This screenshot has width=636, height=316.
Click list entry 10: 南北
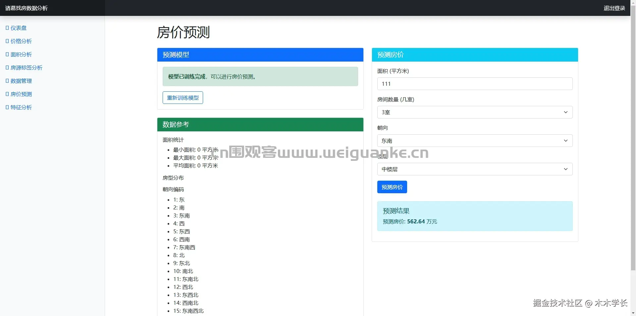tap(183, 271)
